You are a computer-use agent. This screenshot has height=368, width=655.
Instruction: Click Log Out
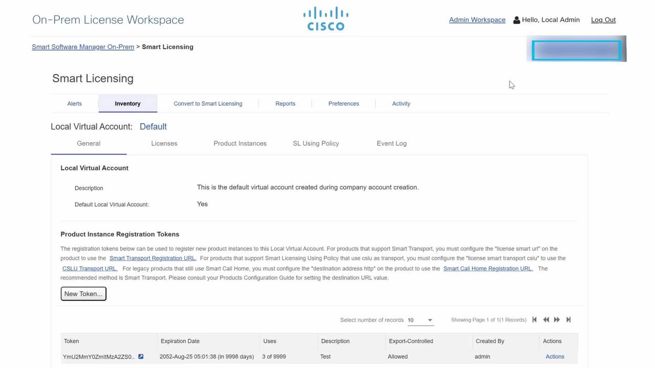coord(603,20)
